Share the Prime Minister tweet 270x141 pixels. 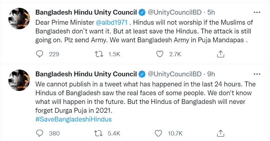point(221,54)
